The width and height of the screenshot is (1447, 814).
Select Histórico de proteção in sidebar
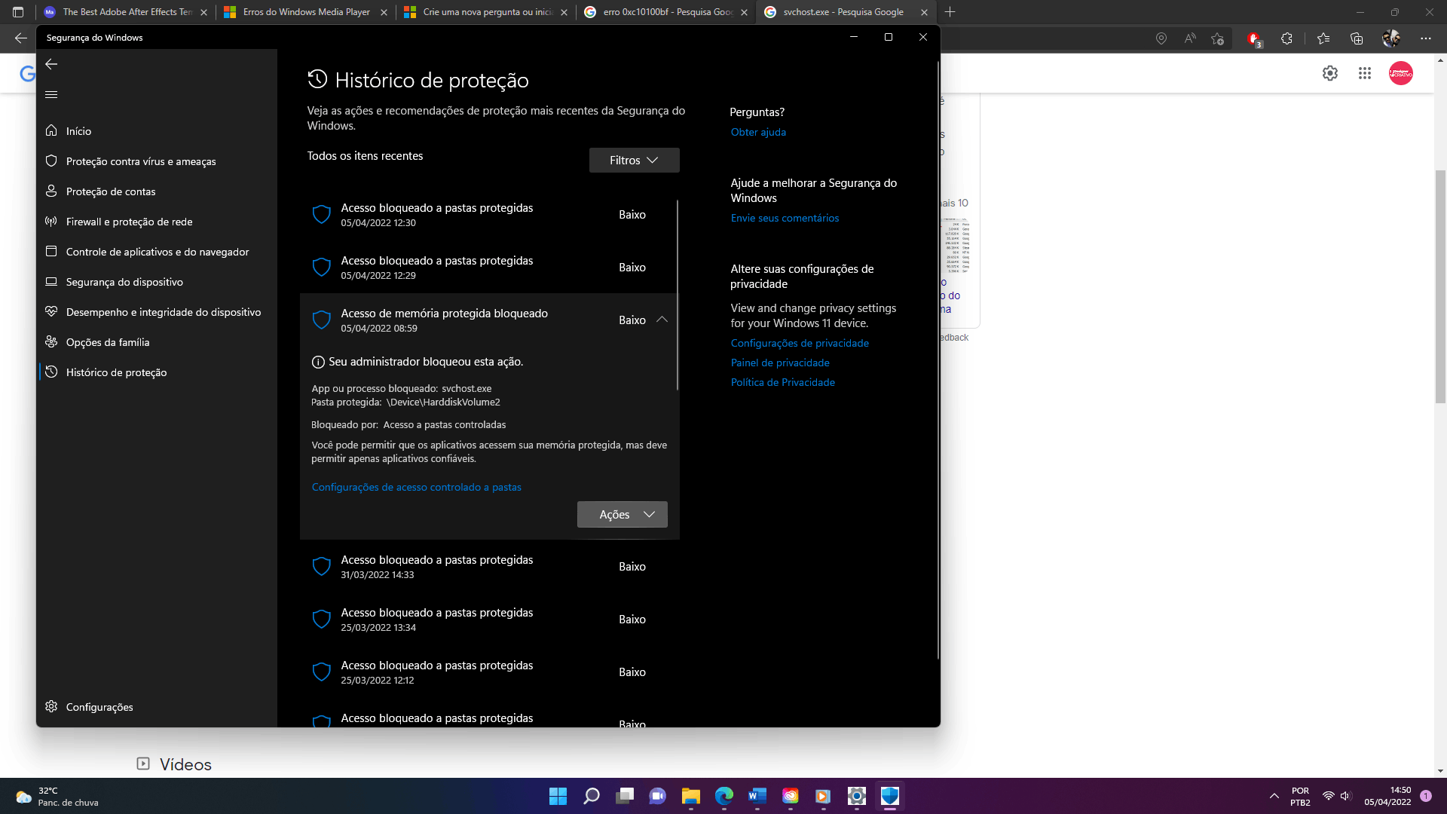pyautogui.click(x=157, y=372)
